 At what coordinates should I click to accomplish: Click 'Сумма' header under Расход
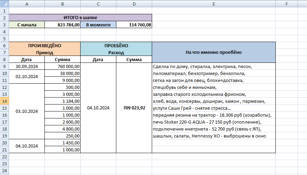click(134, 59)
